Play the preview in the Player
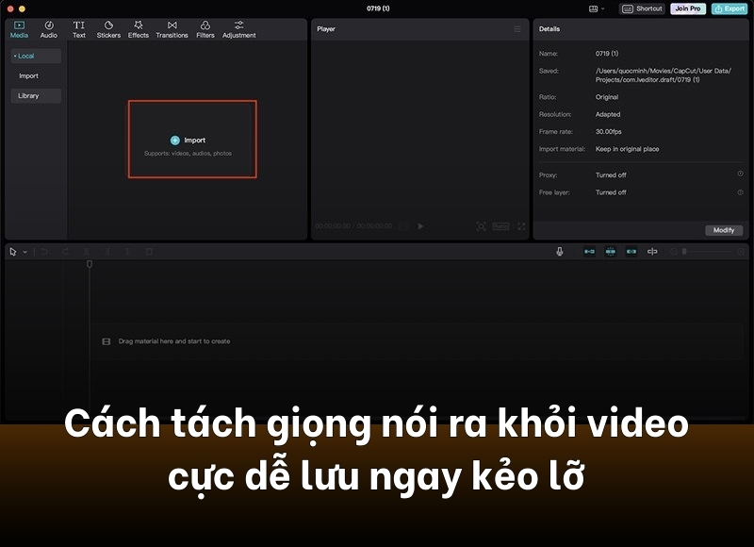The width and height of the screenshot is (754, 547). click(x=420, y=226)
